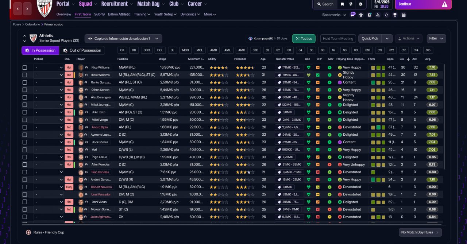The image size is (467, 244).
Task: Switch to the Out of Possession tab
Action: (x=82, y=50)
